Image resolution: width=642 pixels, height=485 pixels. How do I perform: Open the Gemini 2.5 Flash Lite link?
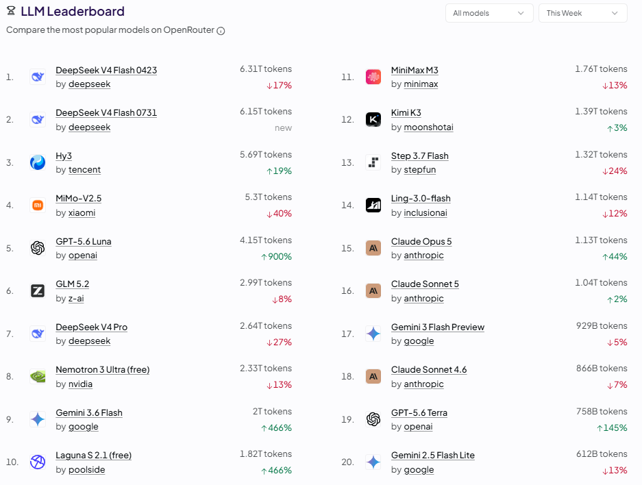(433, 455)
